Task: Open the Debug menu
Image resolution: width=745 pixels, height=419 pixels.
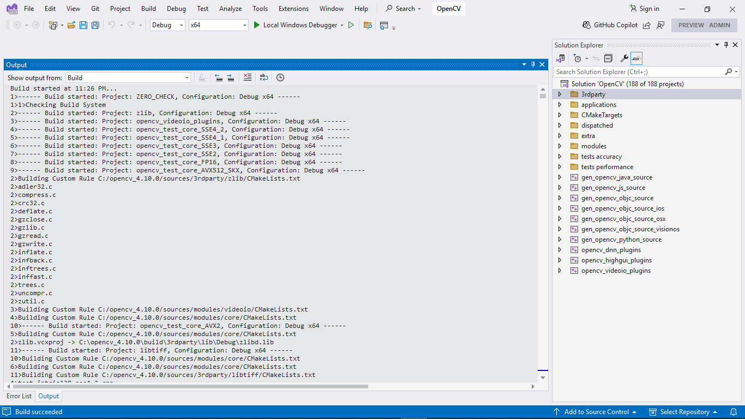Action: 176,9
